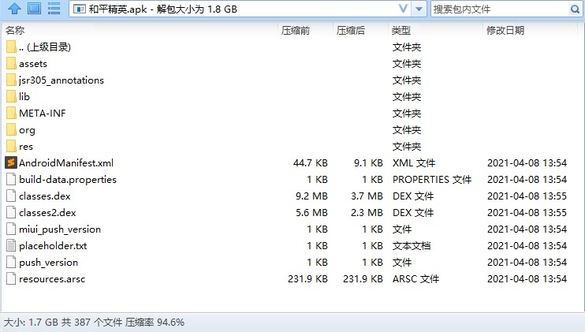585x332 pixels.
Task: Click the status bar size summary text
Action: (94, 322)
